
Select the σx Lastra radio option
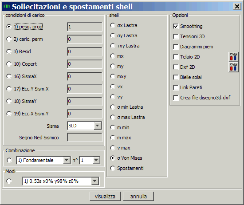[x=113, y=25]
